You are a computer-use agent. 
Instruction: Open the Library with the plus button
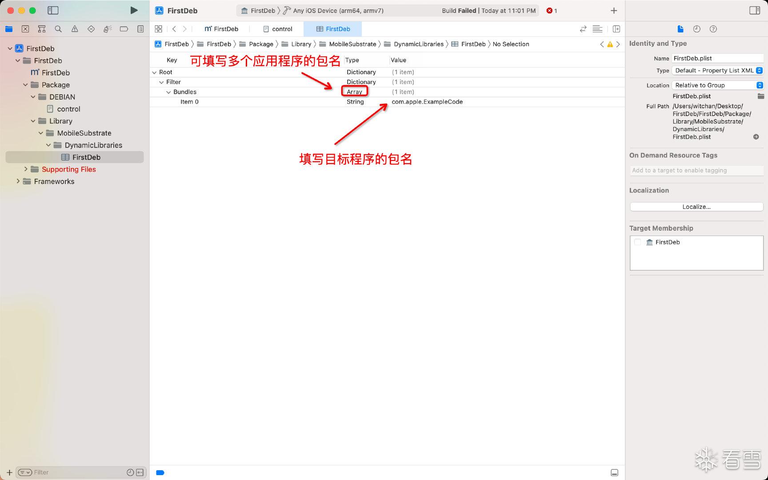614,10
